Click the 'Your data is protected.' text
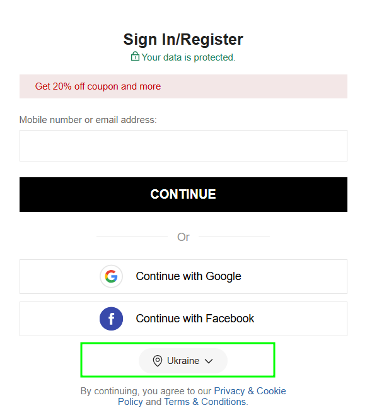 click(x=189, y=57)
